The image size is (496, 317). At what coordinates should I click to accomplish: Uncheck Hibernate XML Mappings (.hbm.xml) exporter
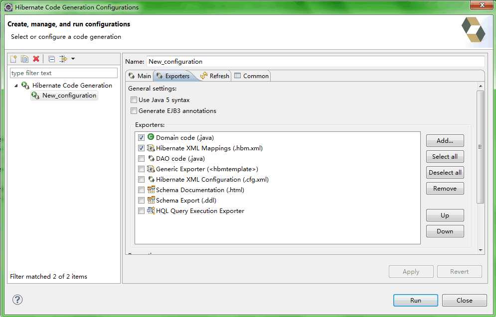[141, 148]
